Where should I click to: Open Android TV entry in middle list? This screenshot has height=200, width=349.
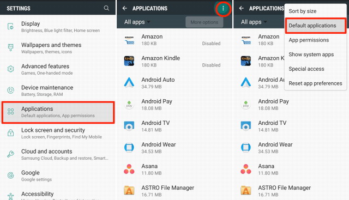click(174, 126)
